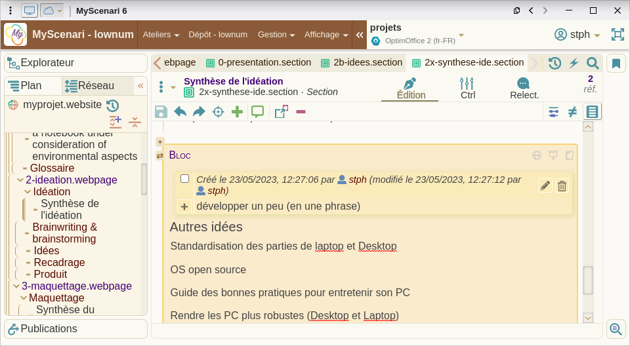The image size is (630, 346).
Task: Click the crosshair locate icon
Action: [218, 112]
